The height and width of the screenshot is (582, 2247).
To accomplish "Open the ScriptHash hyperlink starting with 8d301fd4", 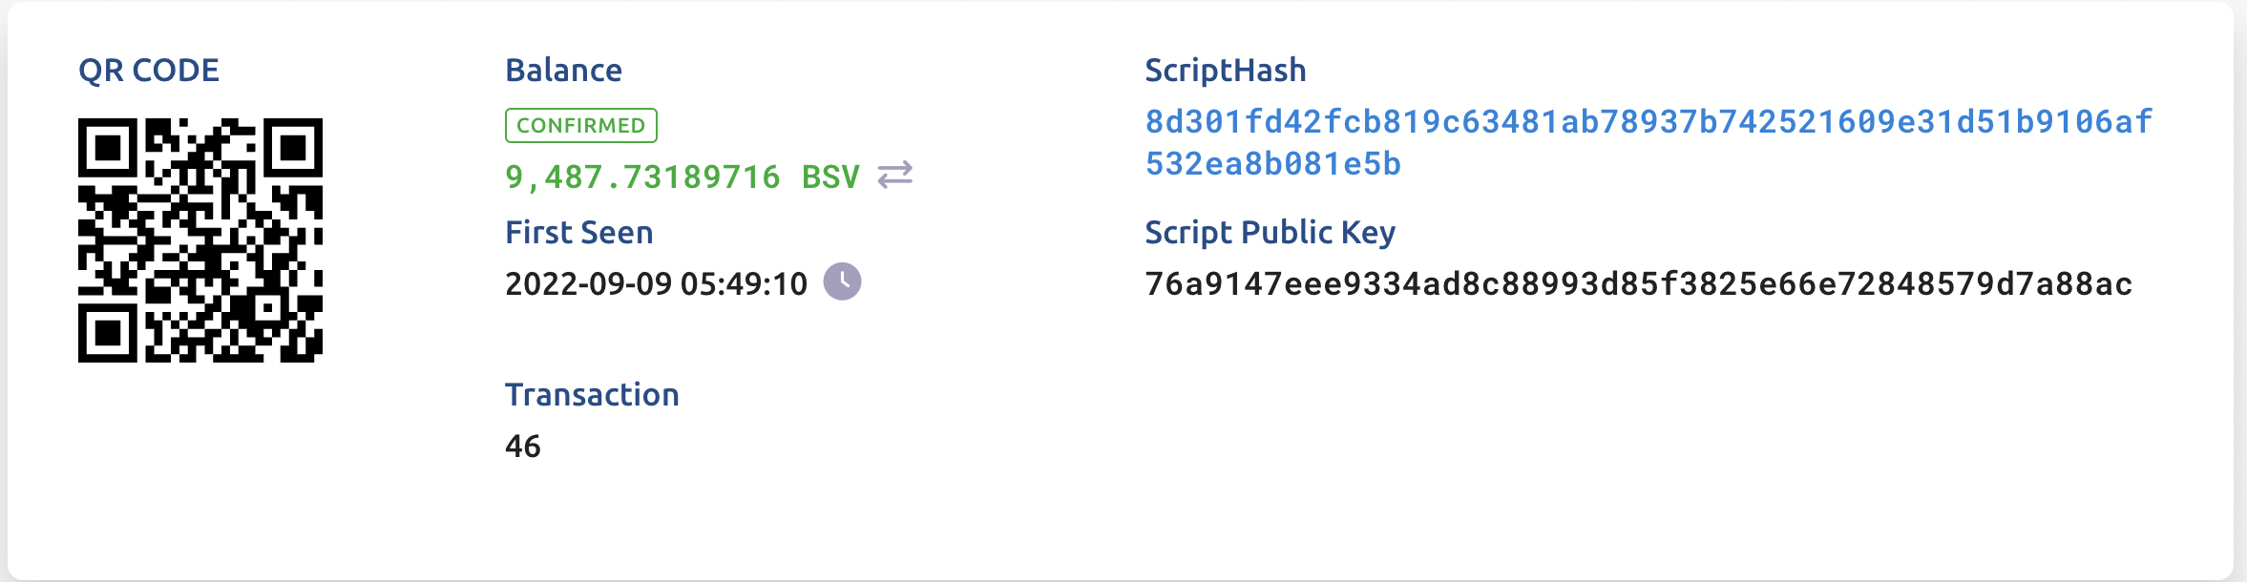I will tap(1648, 122).
